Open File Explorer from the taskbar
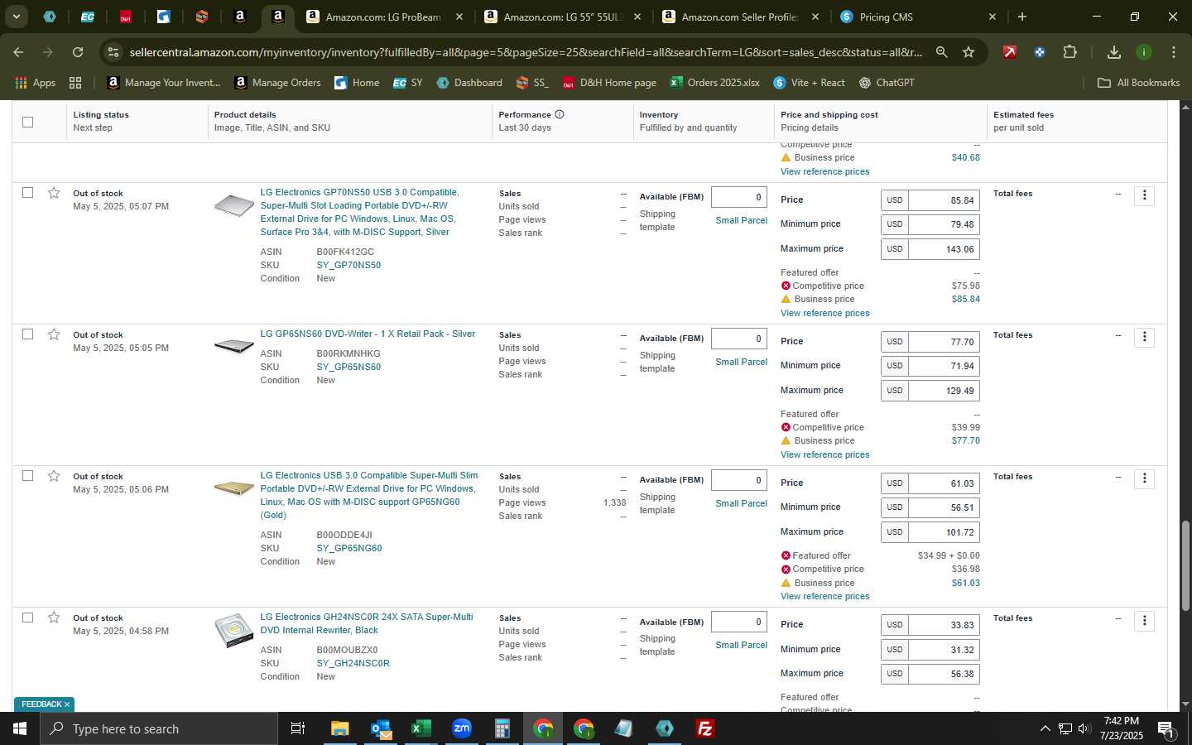 (340, 728)
